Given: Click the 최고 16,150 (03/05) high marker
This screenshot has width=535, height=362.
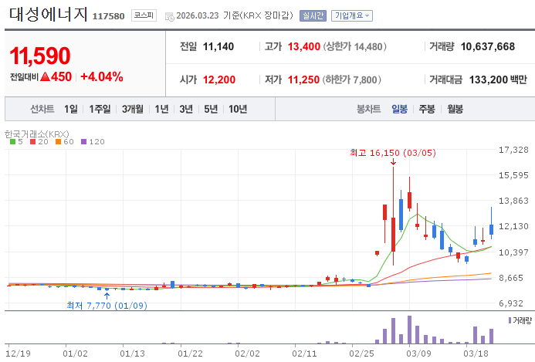Looking at the screenshot, I should [x=393, y=153].
